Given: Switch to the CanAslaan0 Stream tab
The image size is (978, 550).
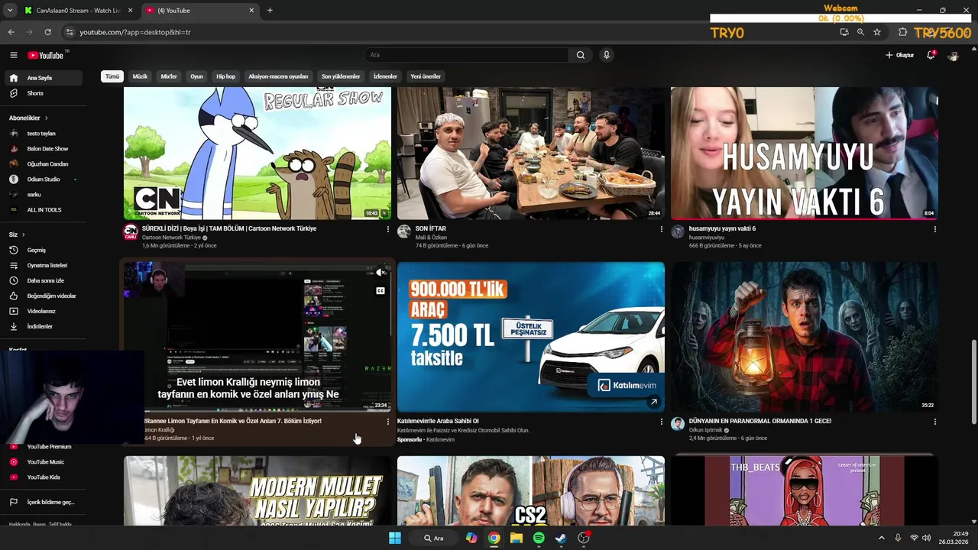Looking at the screenshot, I should coord(79,11).
